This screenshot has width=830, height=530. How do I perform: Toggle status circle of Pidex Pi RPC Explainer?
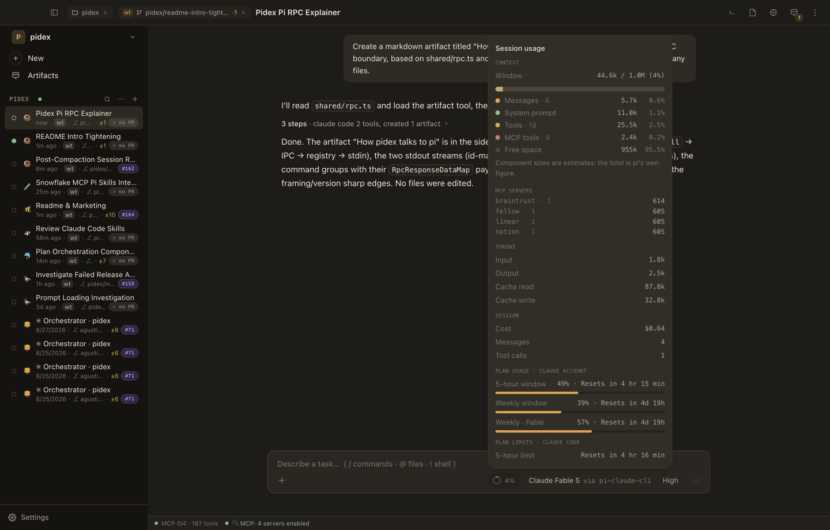click(14, 118)
